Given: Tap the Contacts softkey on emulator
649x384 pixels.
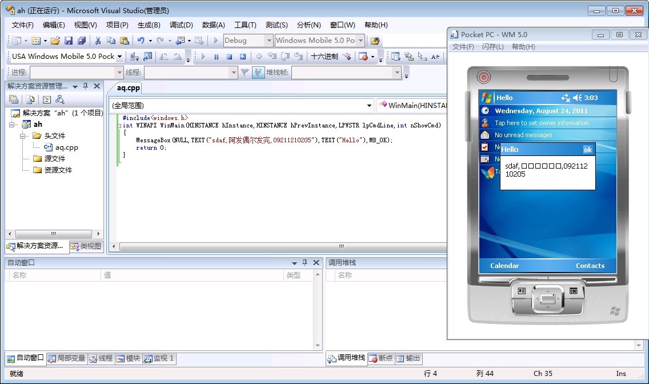Looking at the screenshot, I should (x=590, y=266).
